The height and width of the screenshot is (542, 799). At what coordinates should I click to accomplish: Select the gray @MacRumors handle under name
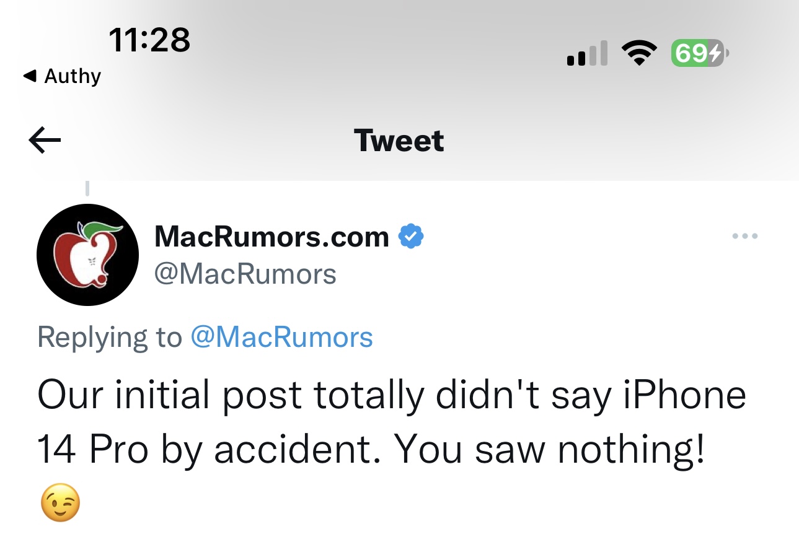[245, 274]
